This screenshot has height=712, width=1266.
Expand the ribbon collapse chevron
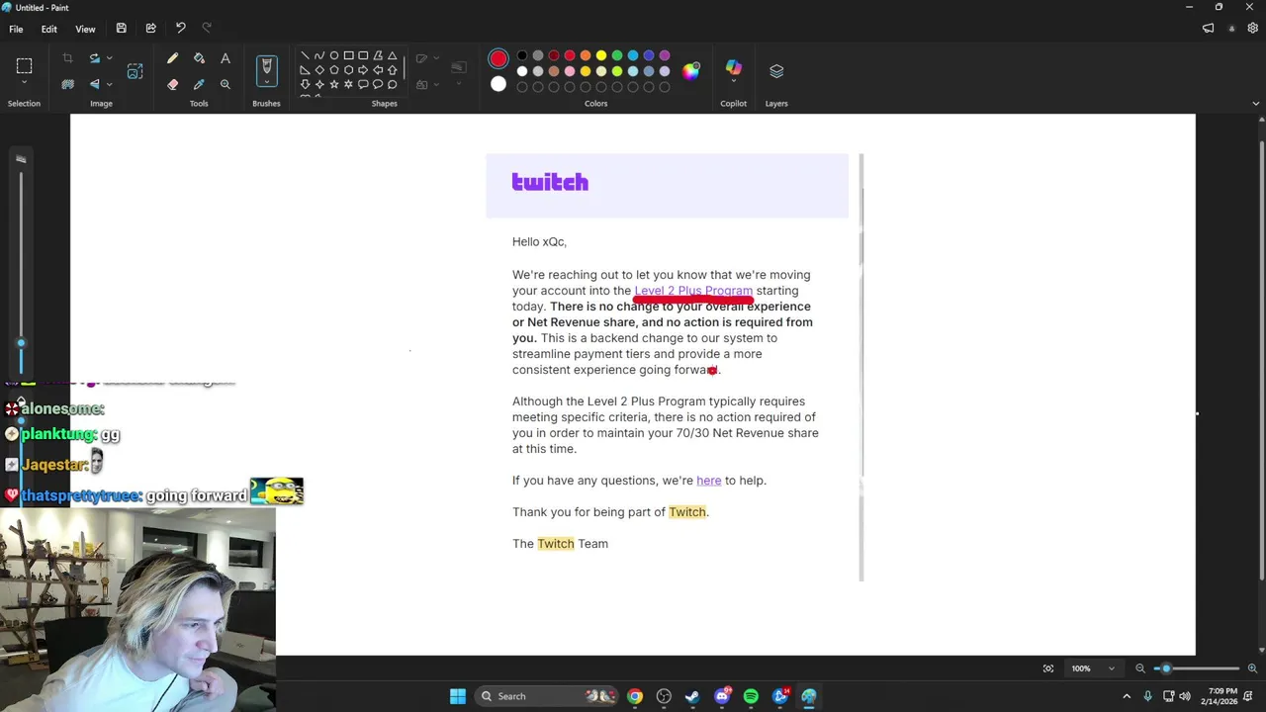point(1256,103)
